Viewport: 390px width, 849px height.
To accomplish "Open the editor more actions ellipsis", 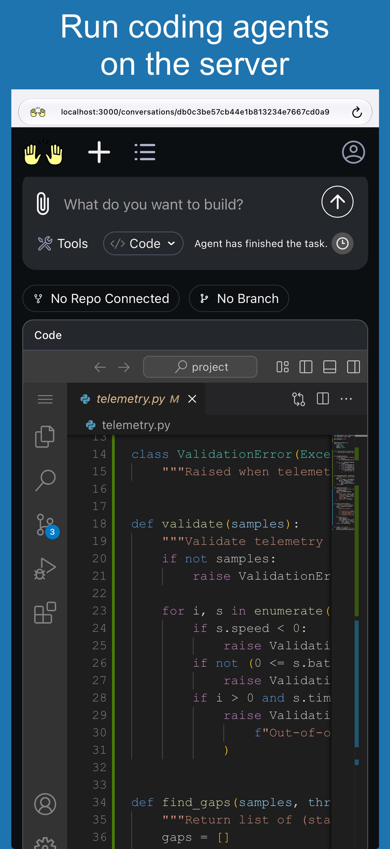I will 346,399.
